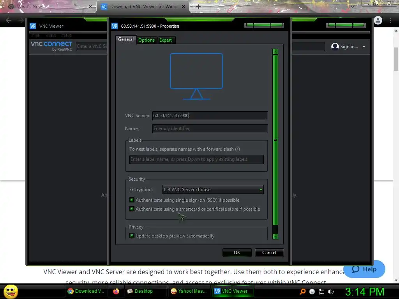Click the Properties dialog vertical scrollbar thumb
The width and height of the screenshot is (399, 299).
point(275,140)
